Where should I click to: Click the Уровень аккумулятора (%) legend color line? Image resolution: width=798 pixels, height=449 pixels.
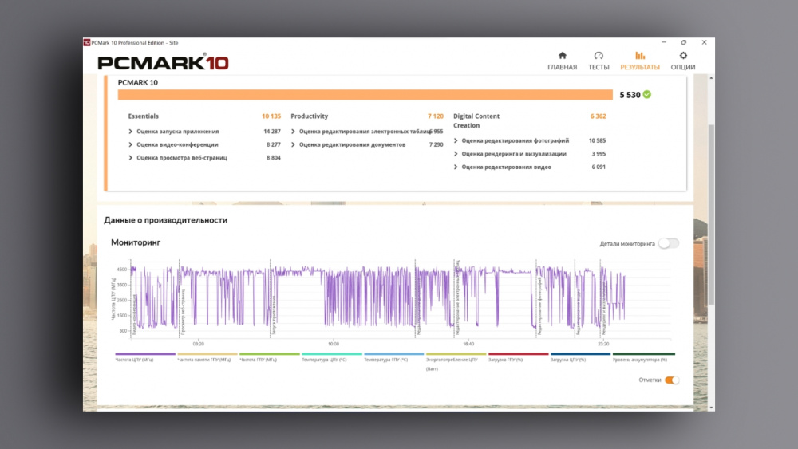[x=644, y=354]
